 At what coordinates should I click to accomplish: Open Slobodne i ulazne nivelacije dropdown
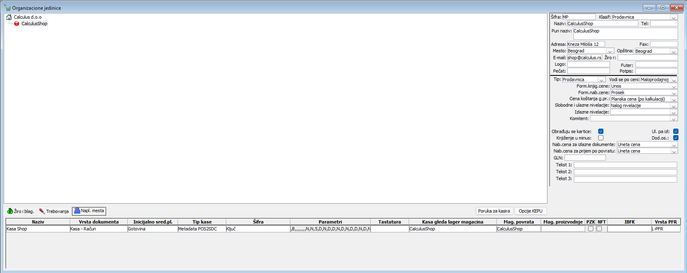(674, 106)
